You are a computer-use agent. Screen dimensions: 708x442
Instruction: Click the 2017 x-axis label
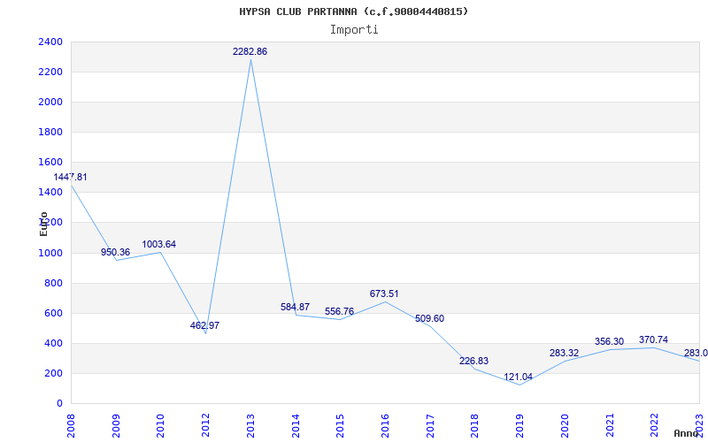pos(429,425)
